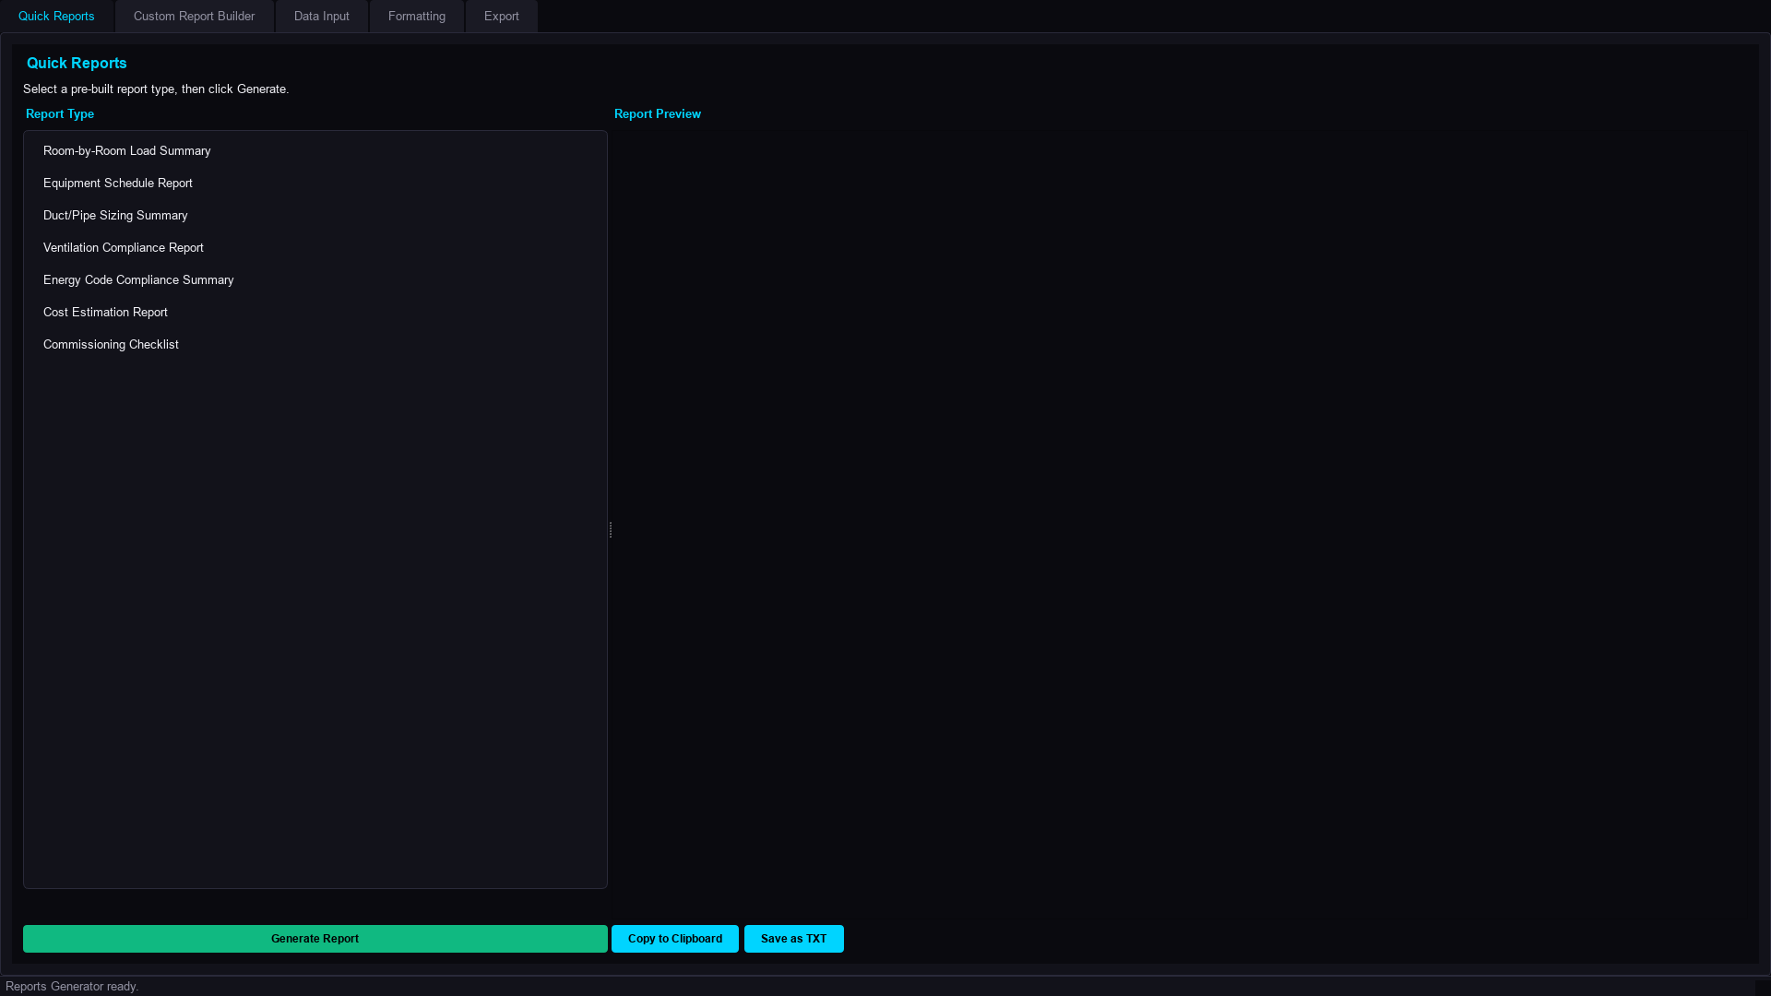Choose Commissioning Checklist report type

315,345
